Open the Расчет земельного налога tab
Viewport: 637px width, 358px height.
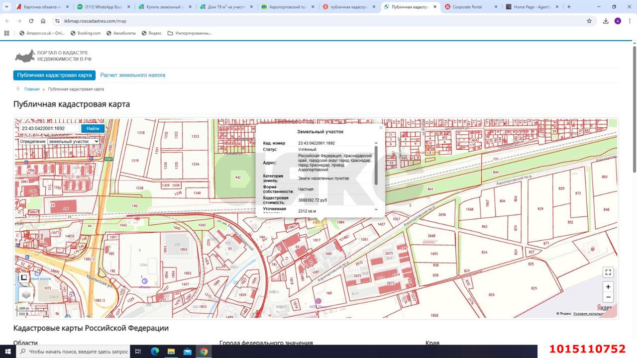(132, 75)
